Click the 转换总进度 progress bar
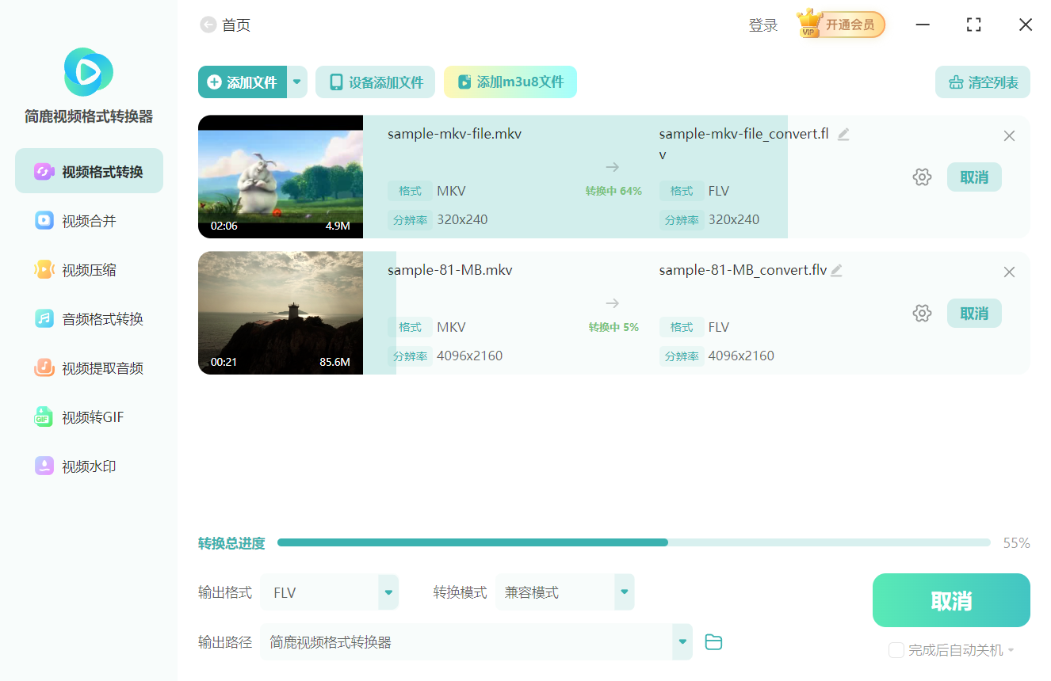The image size is (1051, 681). pos(634,542)
